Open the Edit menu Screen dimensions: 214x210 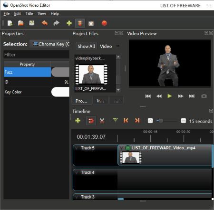click(18, 14)
